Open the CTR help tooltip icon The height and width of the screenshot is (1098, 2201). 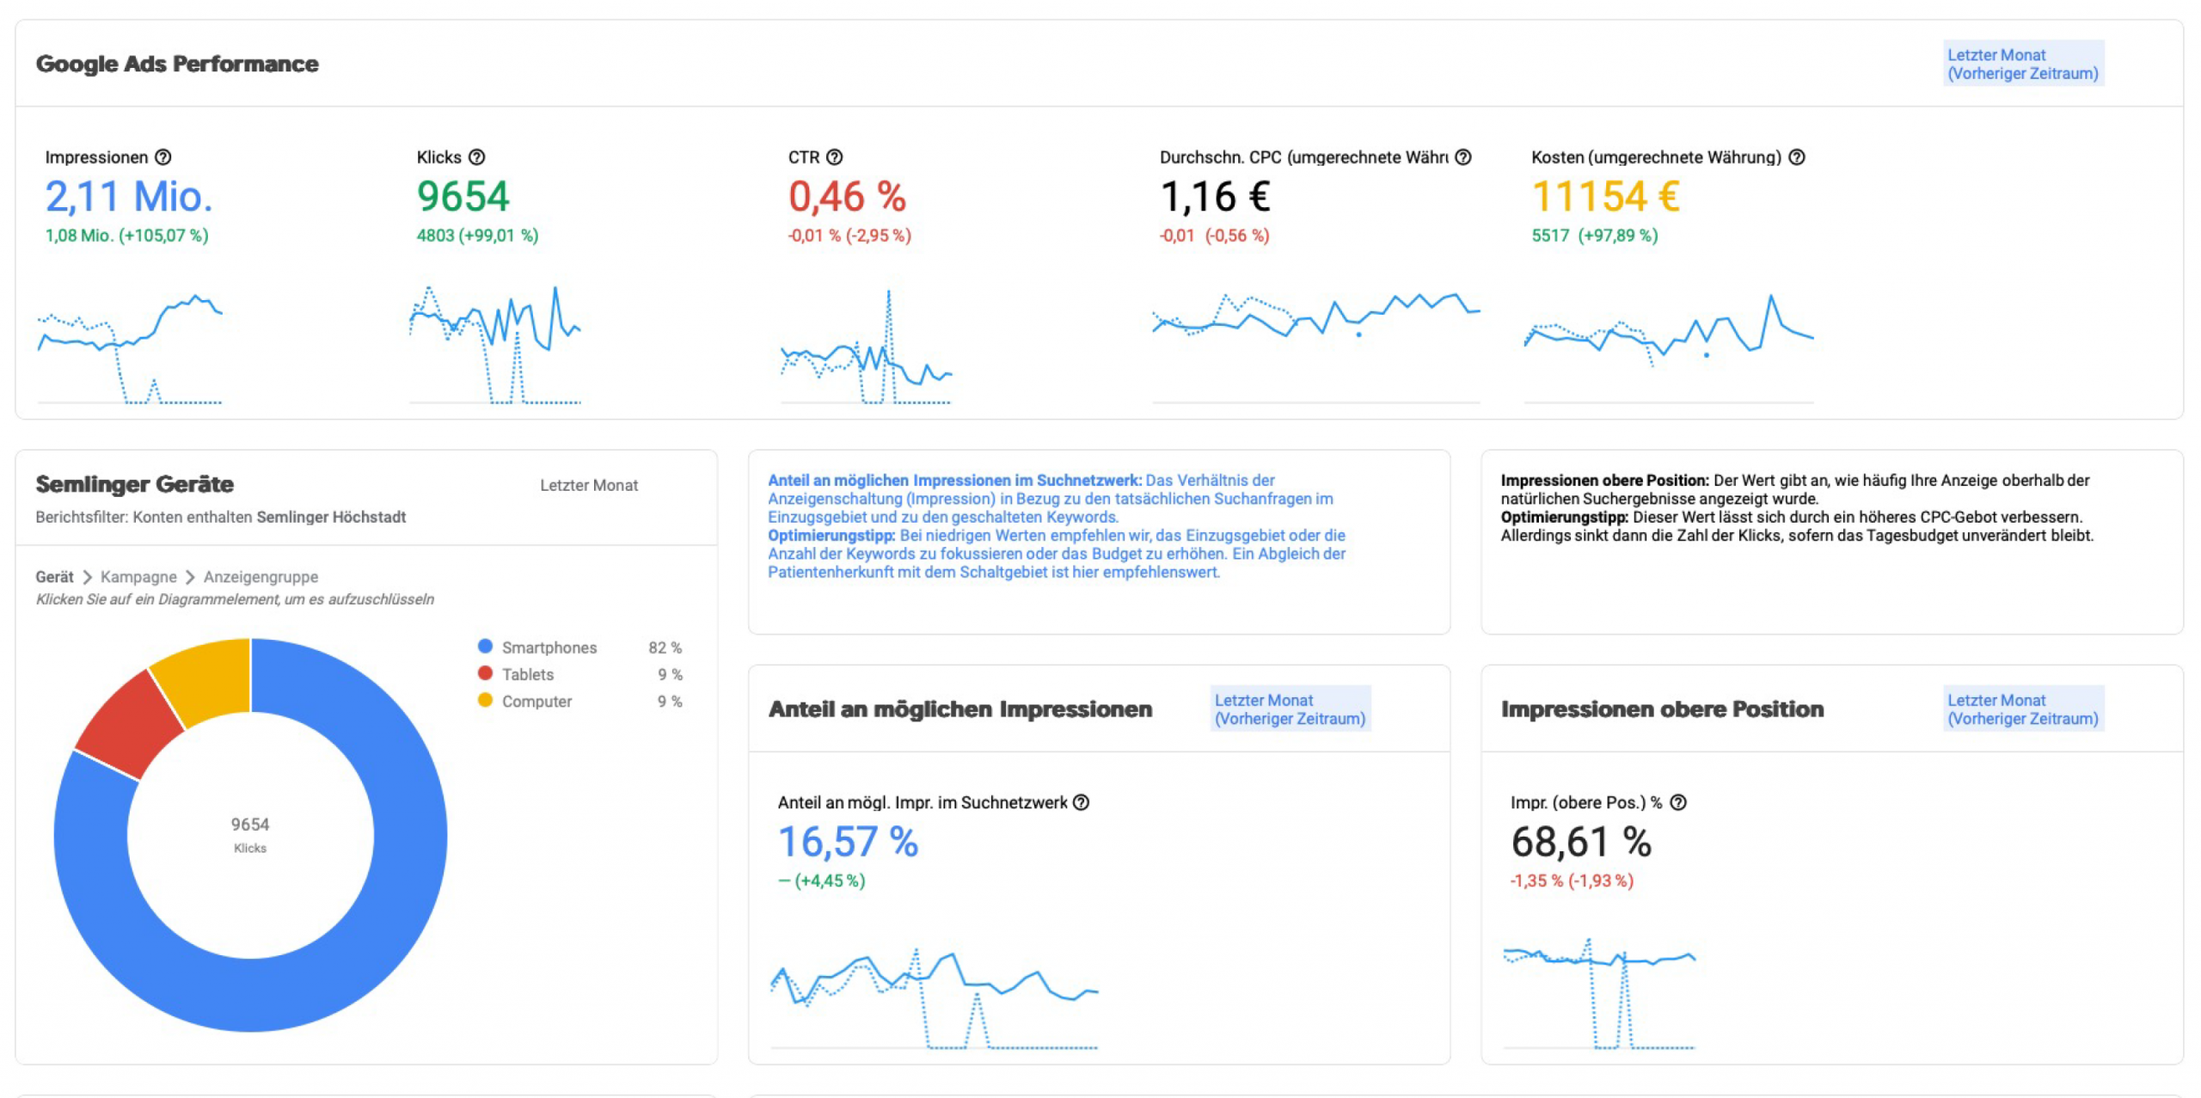(x=835, y=157)
